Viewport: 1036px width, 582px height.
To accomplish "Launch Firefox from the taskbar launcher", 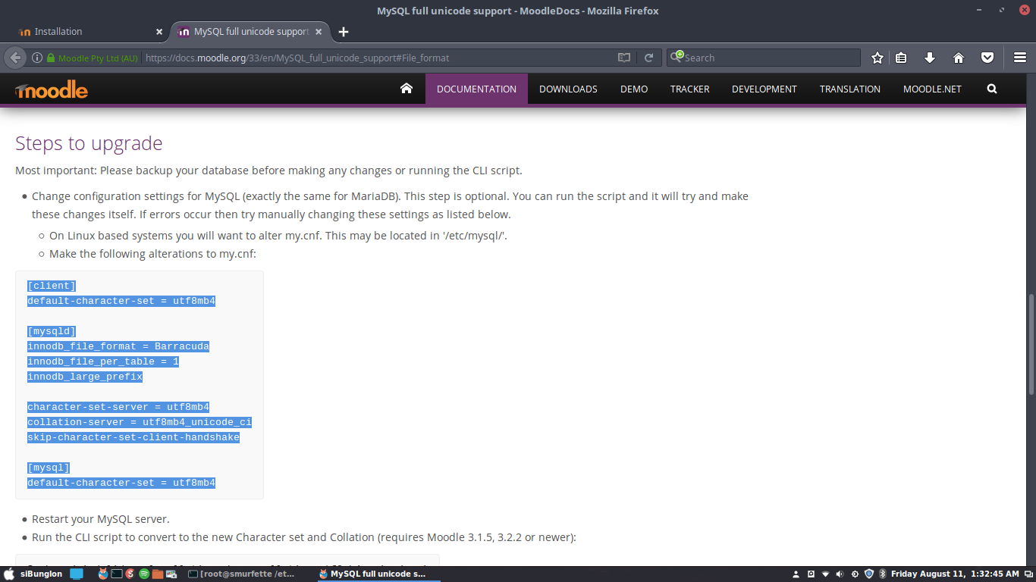I will click(x=103, y=574).
